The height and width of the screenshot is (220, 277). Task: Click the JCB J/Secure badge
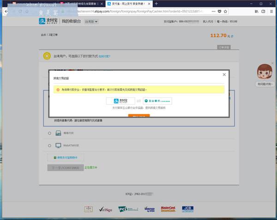[x=187, y=209]
